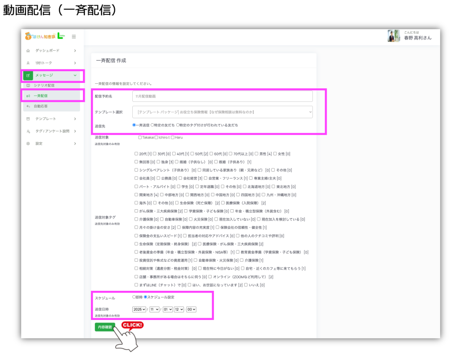459x354 pixels.
Task: Open the 01 day dropdown
Action: [168, 310]
